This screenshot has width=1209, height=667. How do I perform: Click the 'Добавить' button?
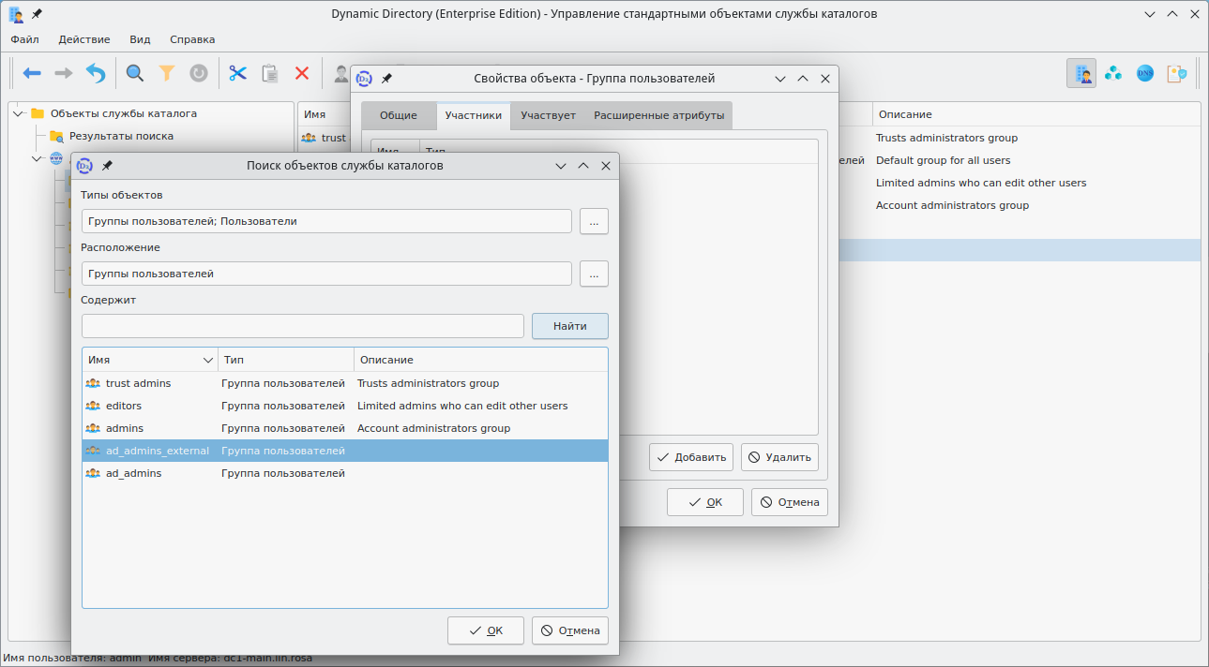coord(691,457)
